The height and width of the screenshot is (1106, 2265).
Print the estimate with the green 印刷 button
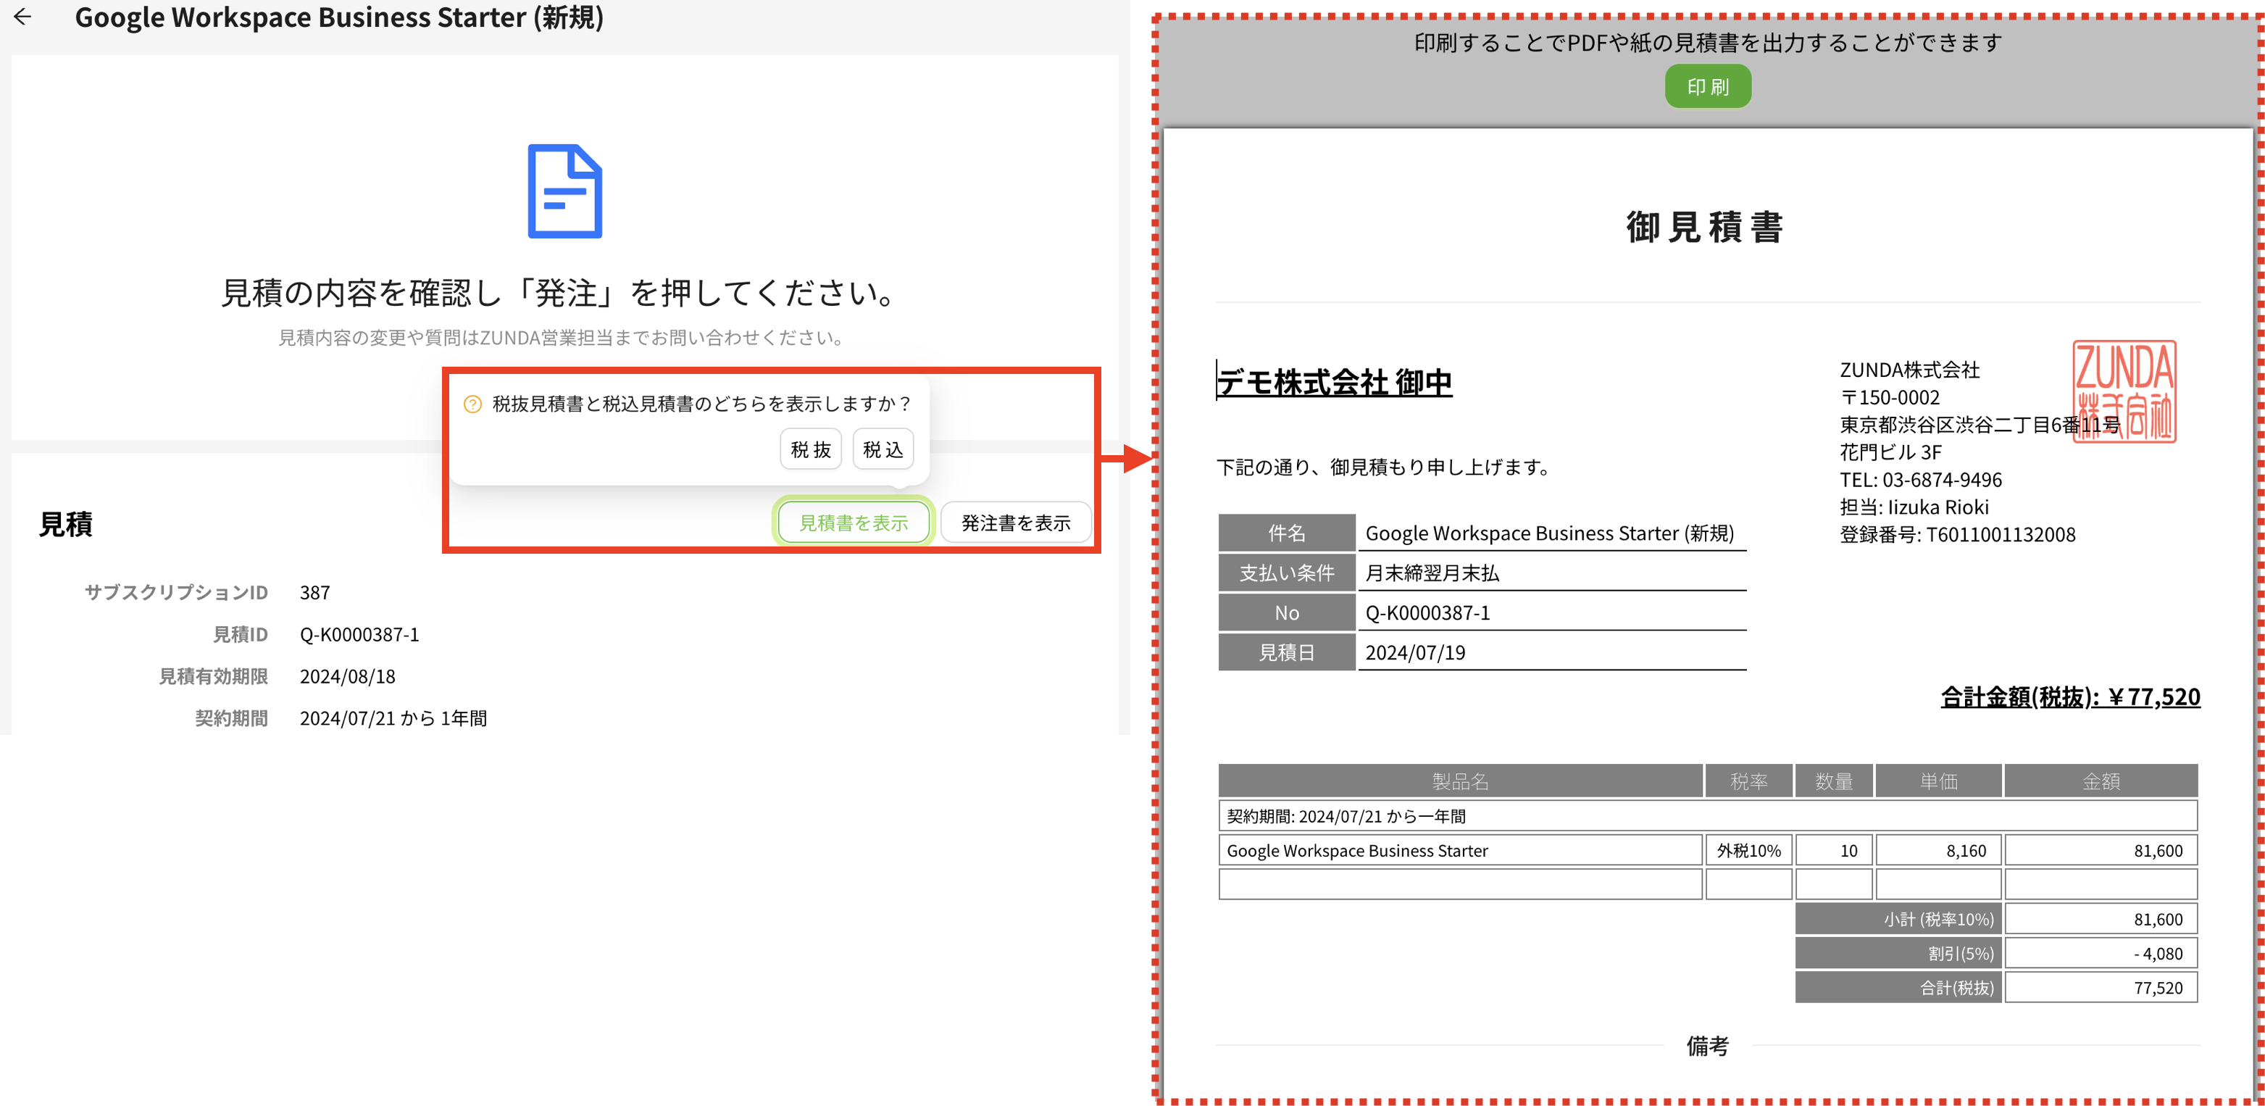1708,86
